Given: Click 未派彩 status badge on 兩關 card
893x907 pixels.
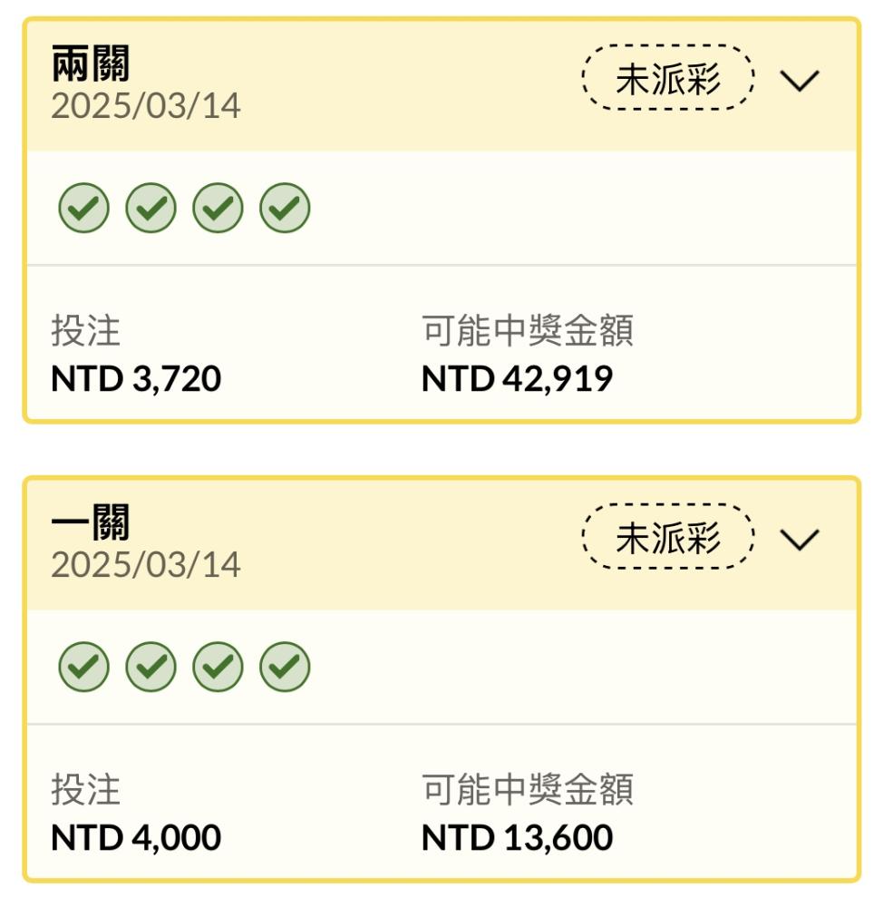Looking at the screenshot, I should (x=668, y=77).
